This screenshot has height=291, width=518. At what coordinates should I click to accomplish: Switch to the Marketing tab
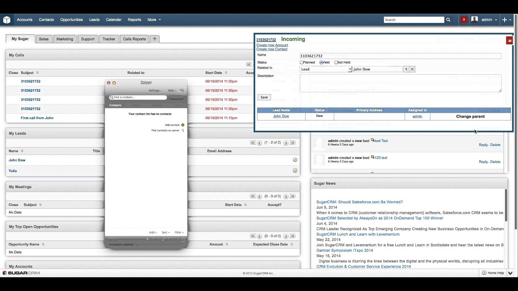[65, 39]
